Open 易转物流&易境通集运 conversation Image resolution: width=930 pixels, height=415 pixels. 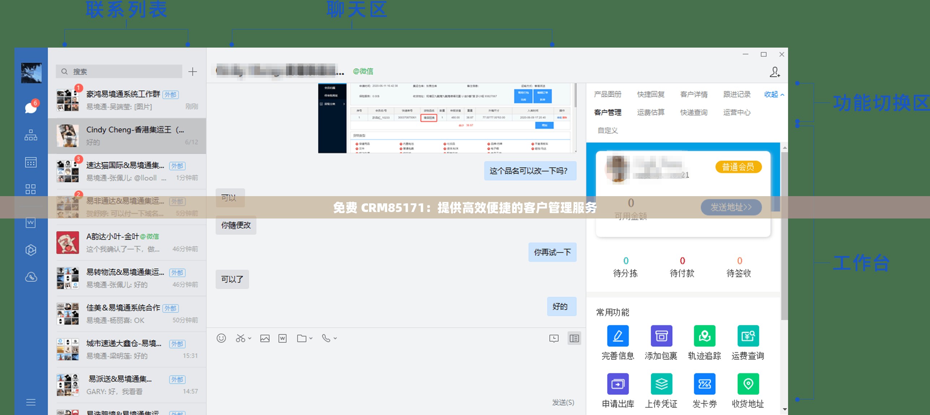coord(127,278)
